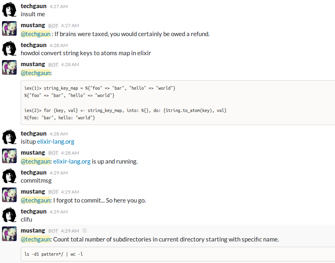Open elixir-lang.org link in 'is up and running' reply
Image resolution: width=335 pixels, height=263 pixels.
pos(72,162)
